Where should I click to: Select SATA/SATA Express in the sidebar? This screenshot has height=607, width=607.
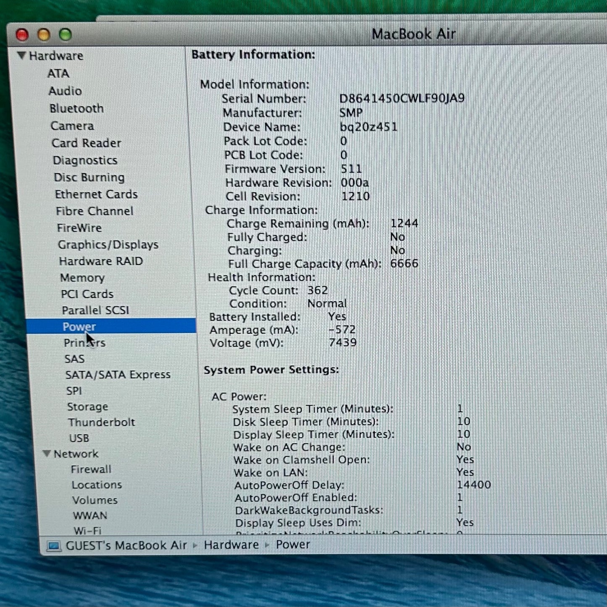click(x=118, y=375)
